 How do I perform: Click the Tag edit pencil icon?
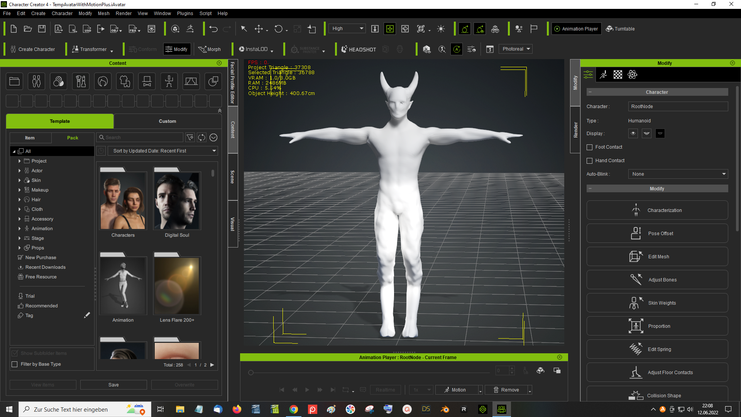(x=87, y=315)
